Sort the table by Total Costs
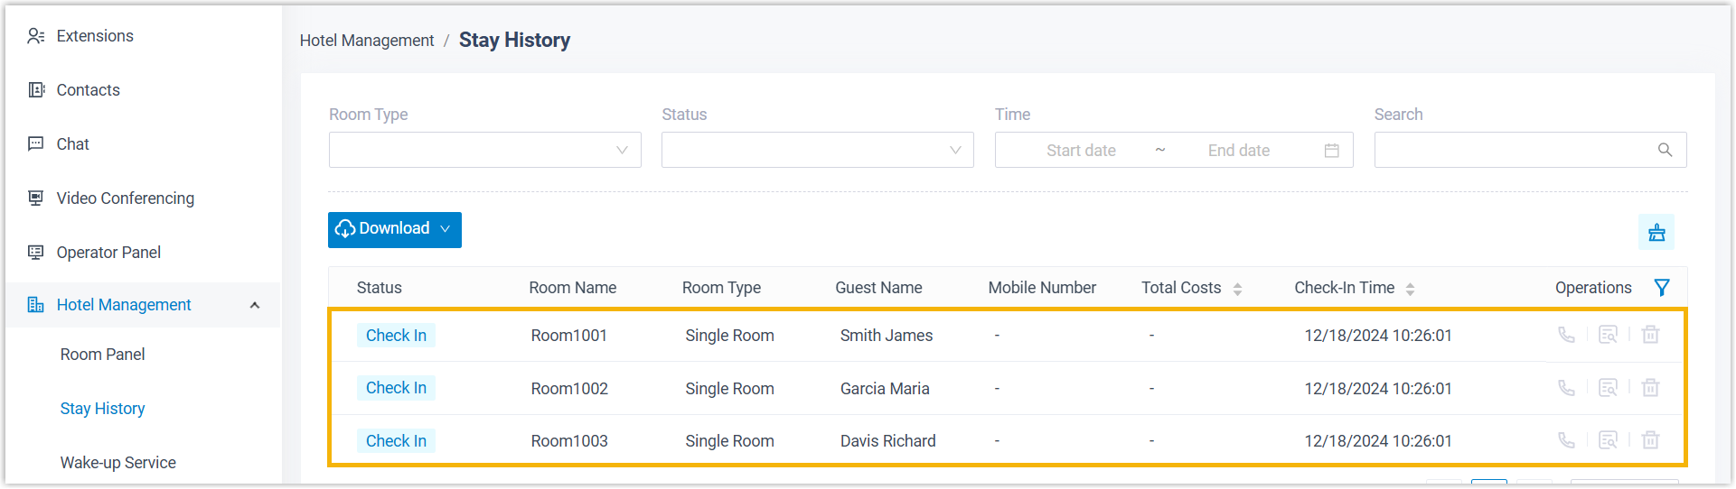 click(1237, 289)
